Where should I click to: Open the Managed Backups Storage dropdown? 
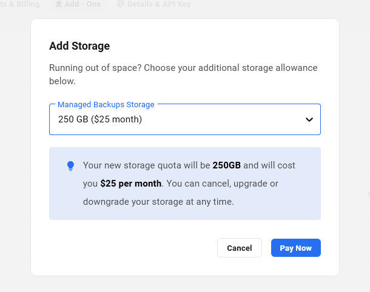[185, 119]
